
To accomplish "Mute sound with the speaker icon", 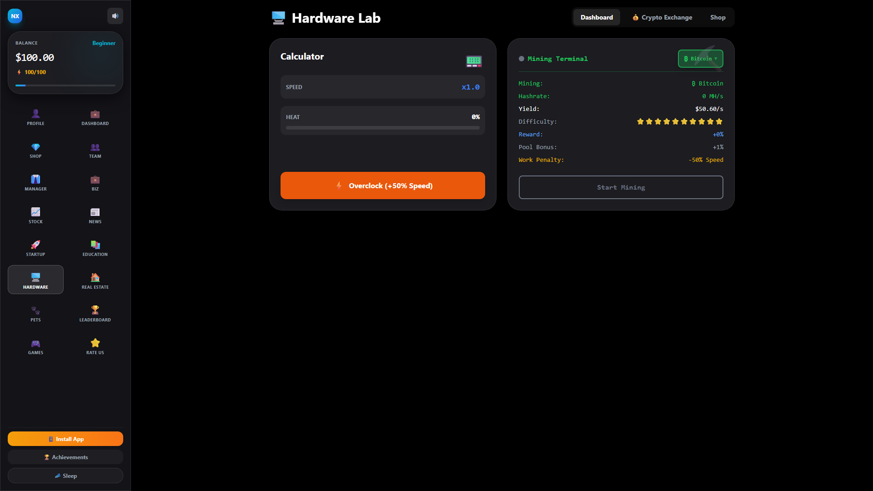I will [x=115, y=16].
